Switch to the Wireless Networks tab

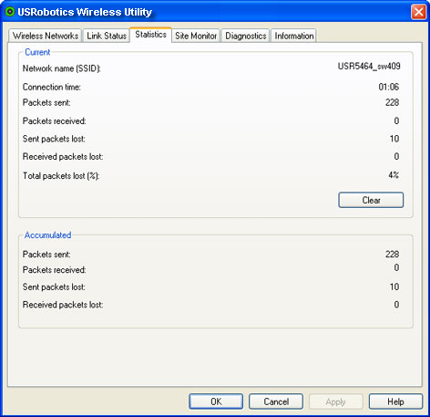46,36
